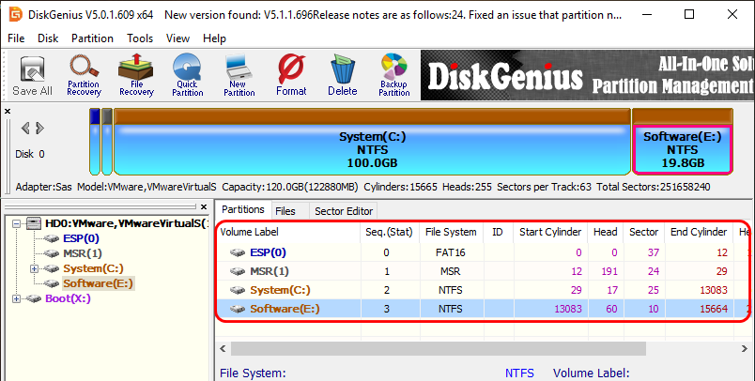
Task: Expand the System(C:) tree node
Action: coord(35,268)
